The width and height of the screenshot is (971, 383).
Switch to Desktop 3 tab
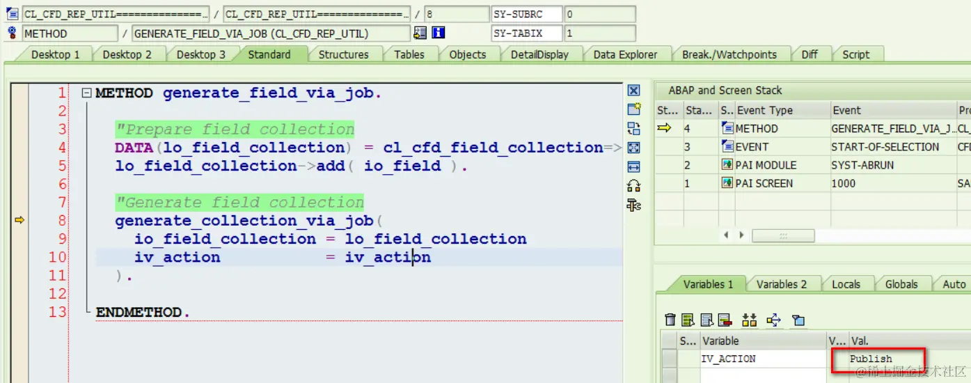[200, 54]
